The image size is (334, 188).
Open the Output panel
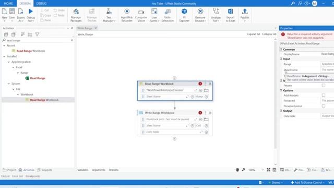5,177
